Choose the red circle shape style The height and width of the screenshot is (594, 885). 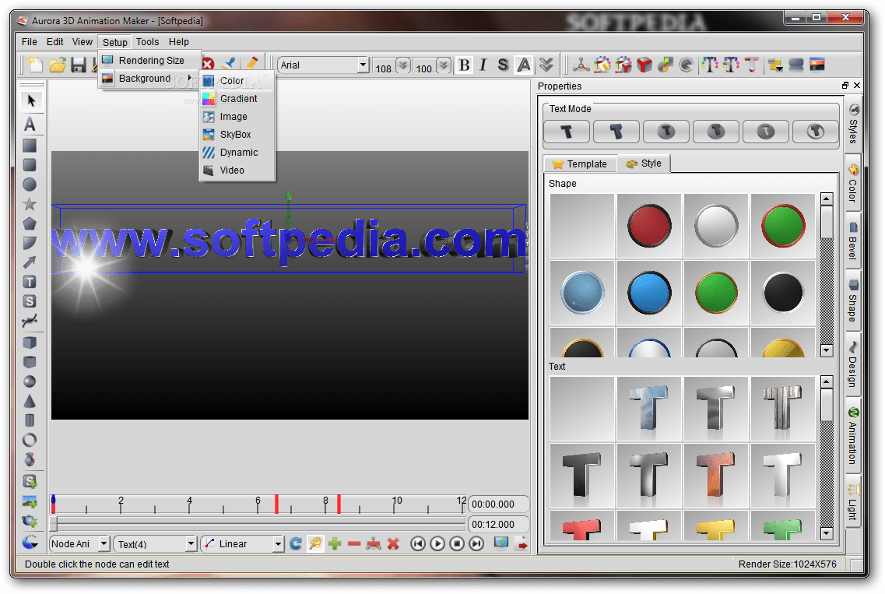pos(649,226)
